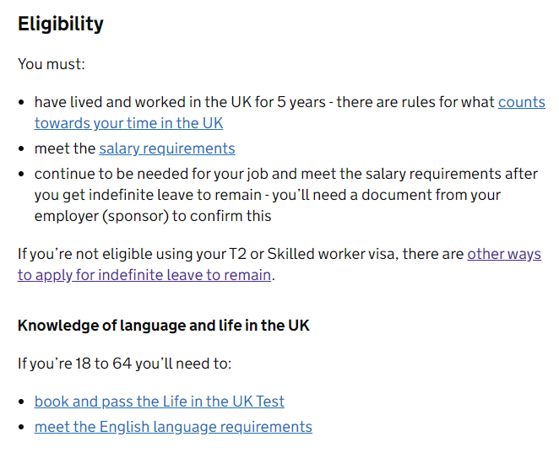Open the 'towards your time in the UK' link
The height and width of the screenshot is (453, 559).
(128, 123)
